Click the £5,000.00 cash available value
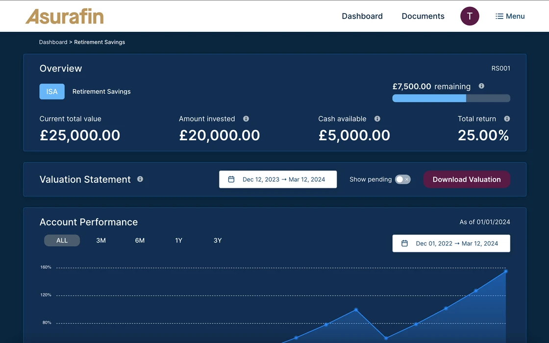This screenshot has width=549, height=343. click(354, 135)
